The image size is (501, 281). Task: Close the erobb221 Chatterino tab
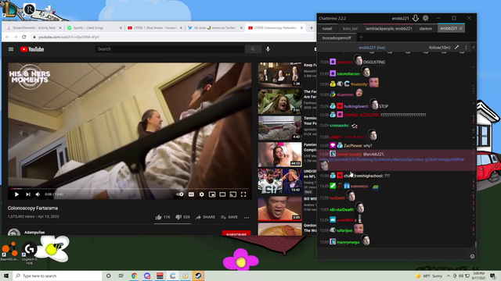461,28
